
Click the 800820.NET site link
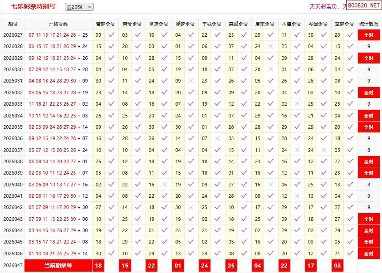[x=365, y=5]
